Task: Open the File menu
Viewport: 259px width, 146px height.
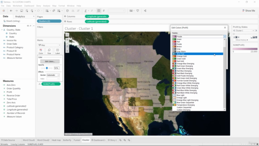Action: pos(2,6)
